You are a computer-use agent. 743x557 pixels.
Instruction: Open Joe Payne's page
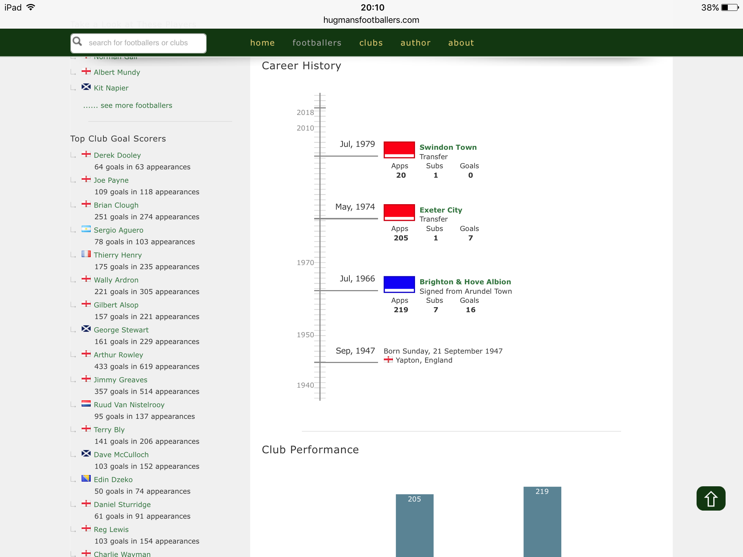click(111, 180)
